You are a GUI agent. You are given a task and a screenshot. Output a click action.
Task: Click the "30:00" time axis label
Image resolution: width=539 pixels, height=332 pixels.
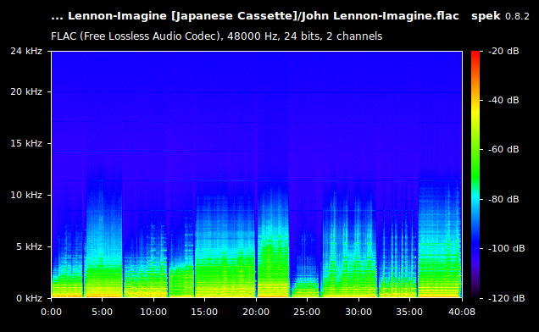coord(358,312)
